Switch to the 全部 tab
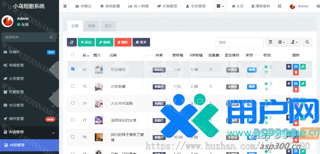320x154 pixels. pos(75,26)
